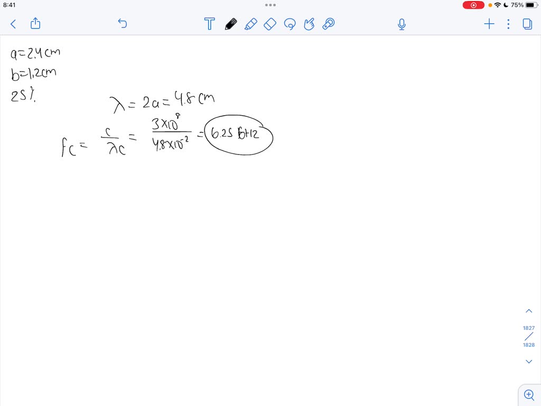The height and width of the screenshot is (406, 541).
Task: Activate the hand pointer tool
Action: click(x=309, y=24)
